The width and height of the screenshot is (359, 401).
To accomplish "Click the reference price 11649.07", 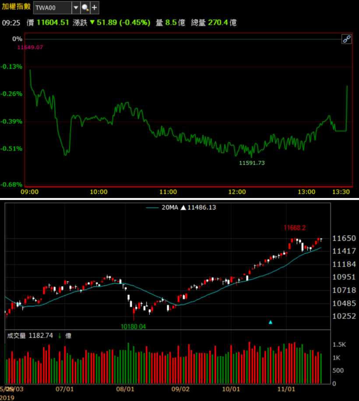I will pos(30,47).
